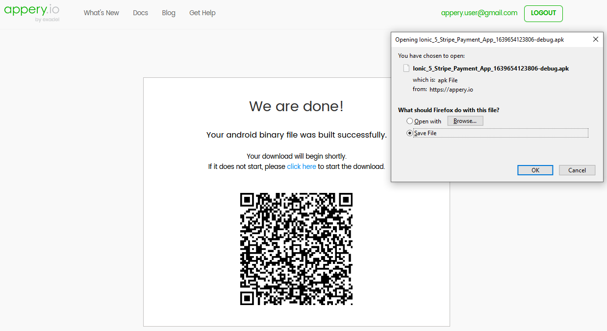The height and width of the screenshot is (331, 607).
Task: Click the apk file name in dialog
Action: [x=491, y=69]
